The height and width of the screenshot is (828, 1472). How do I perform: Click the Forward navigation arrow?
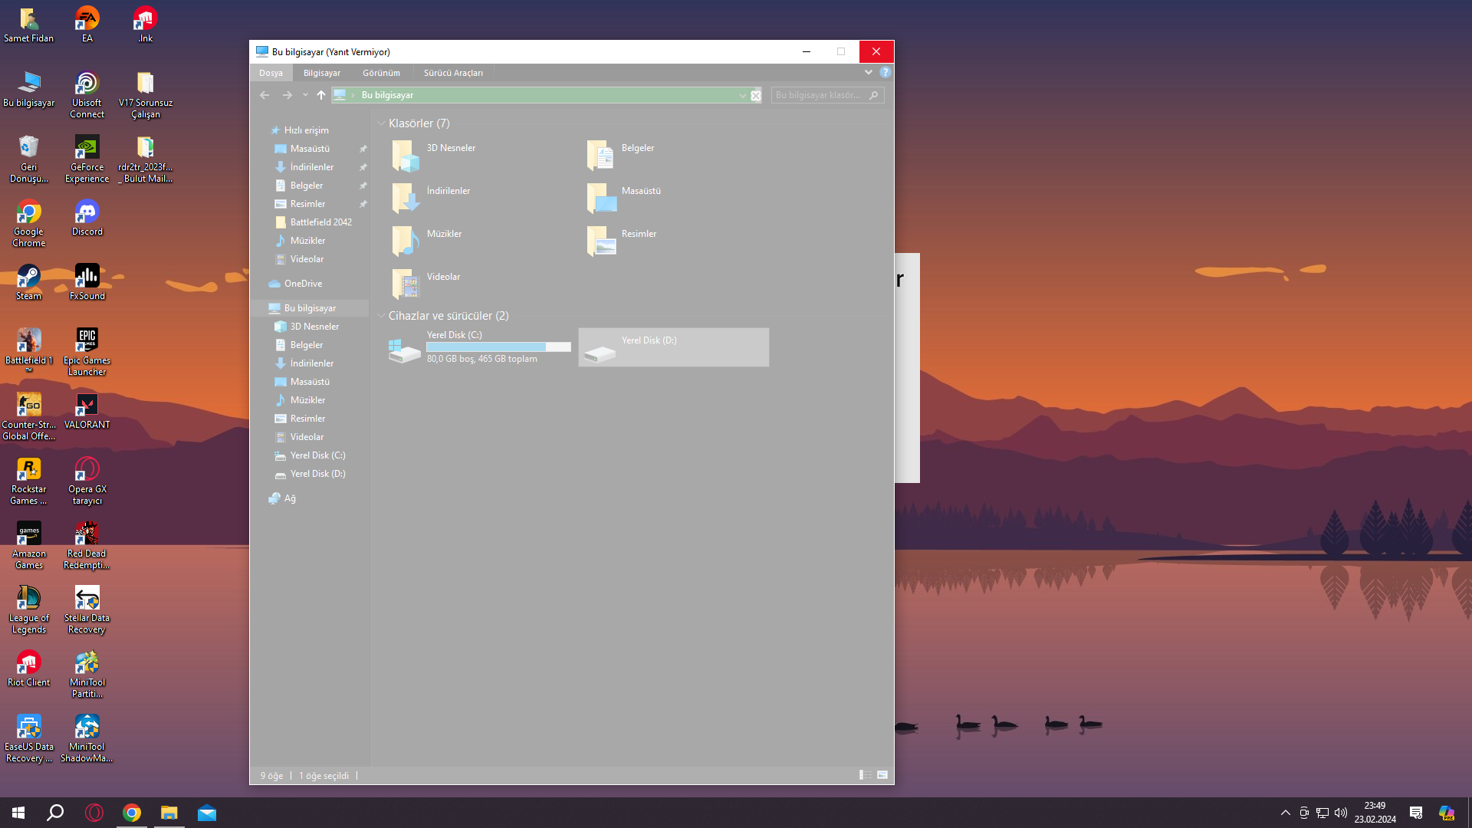287,95
